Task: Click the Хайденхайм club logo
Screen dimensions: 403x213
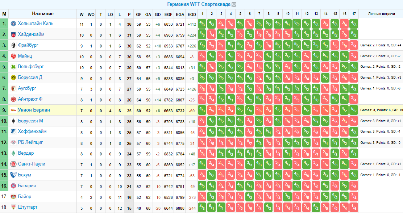Action: tap(13, 34)
